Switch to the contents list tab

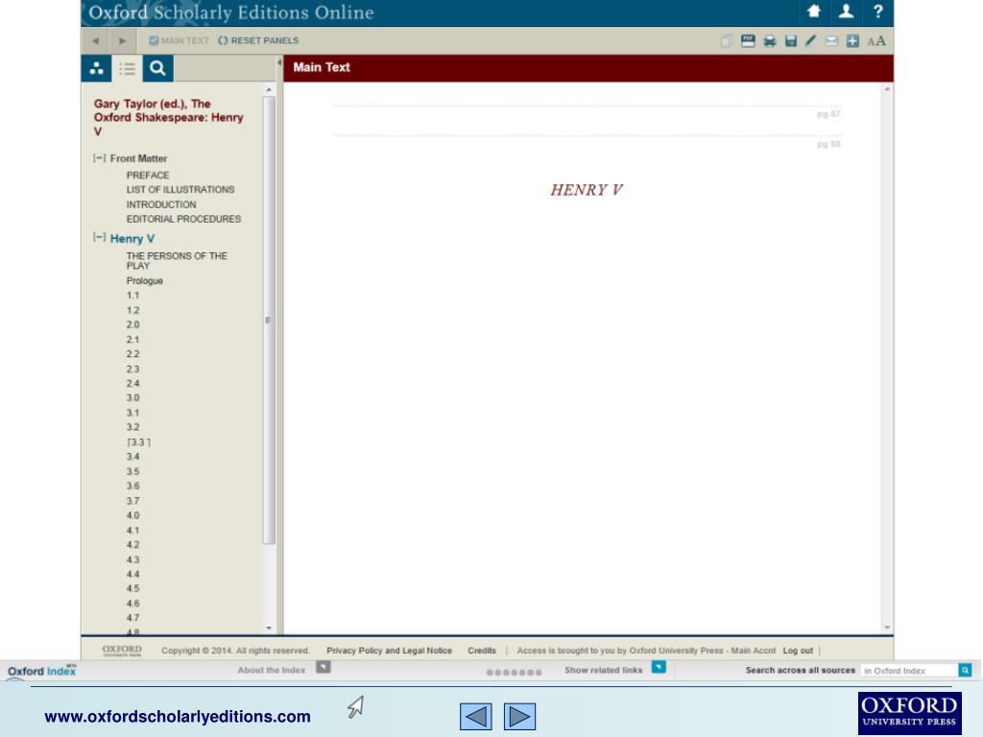(x=128, y=68)
